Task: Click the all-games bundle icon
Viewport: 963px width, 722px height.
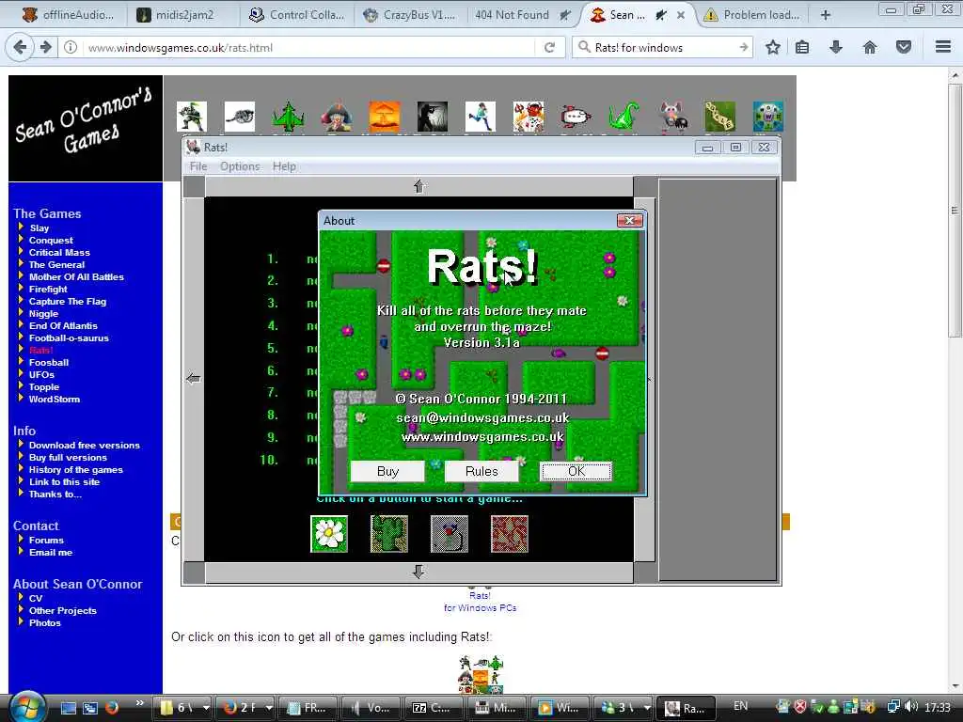Action: (481, 675)
